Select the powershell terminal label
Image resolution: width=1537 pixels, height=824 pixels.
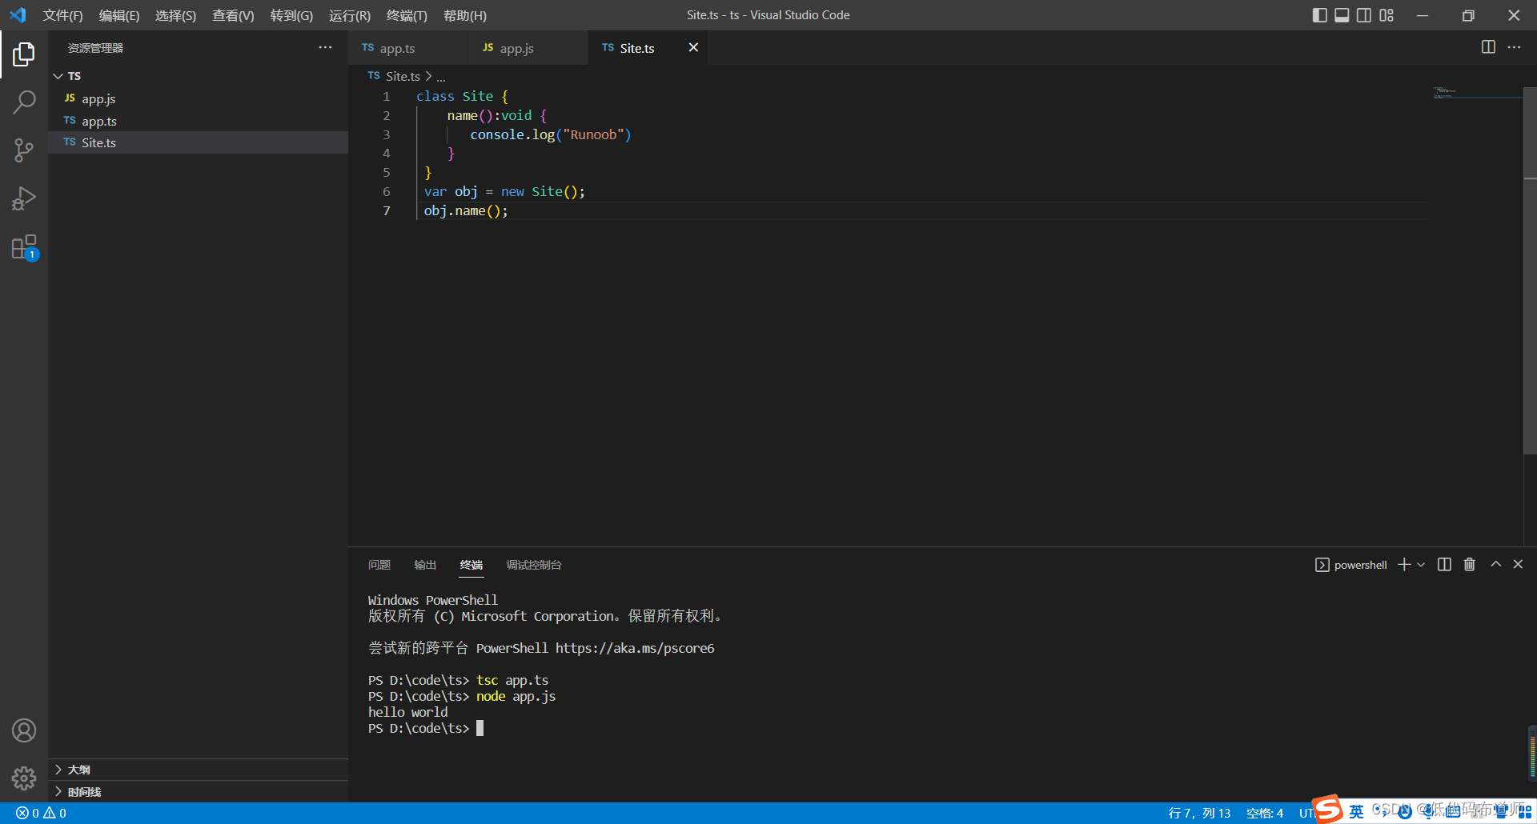click(1351, 565)
